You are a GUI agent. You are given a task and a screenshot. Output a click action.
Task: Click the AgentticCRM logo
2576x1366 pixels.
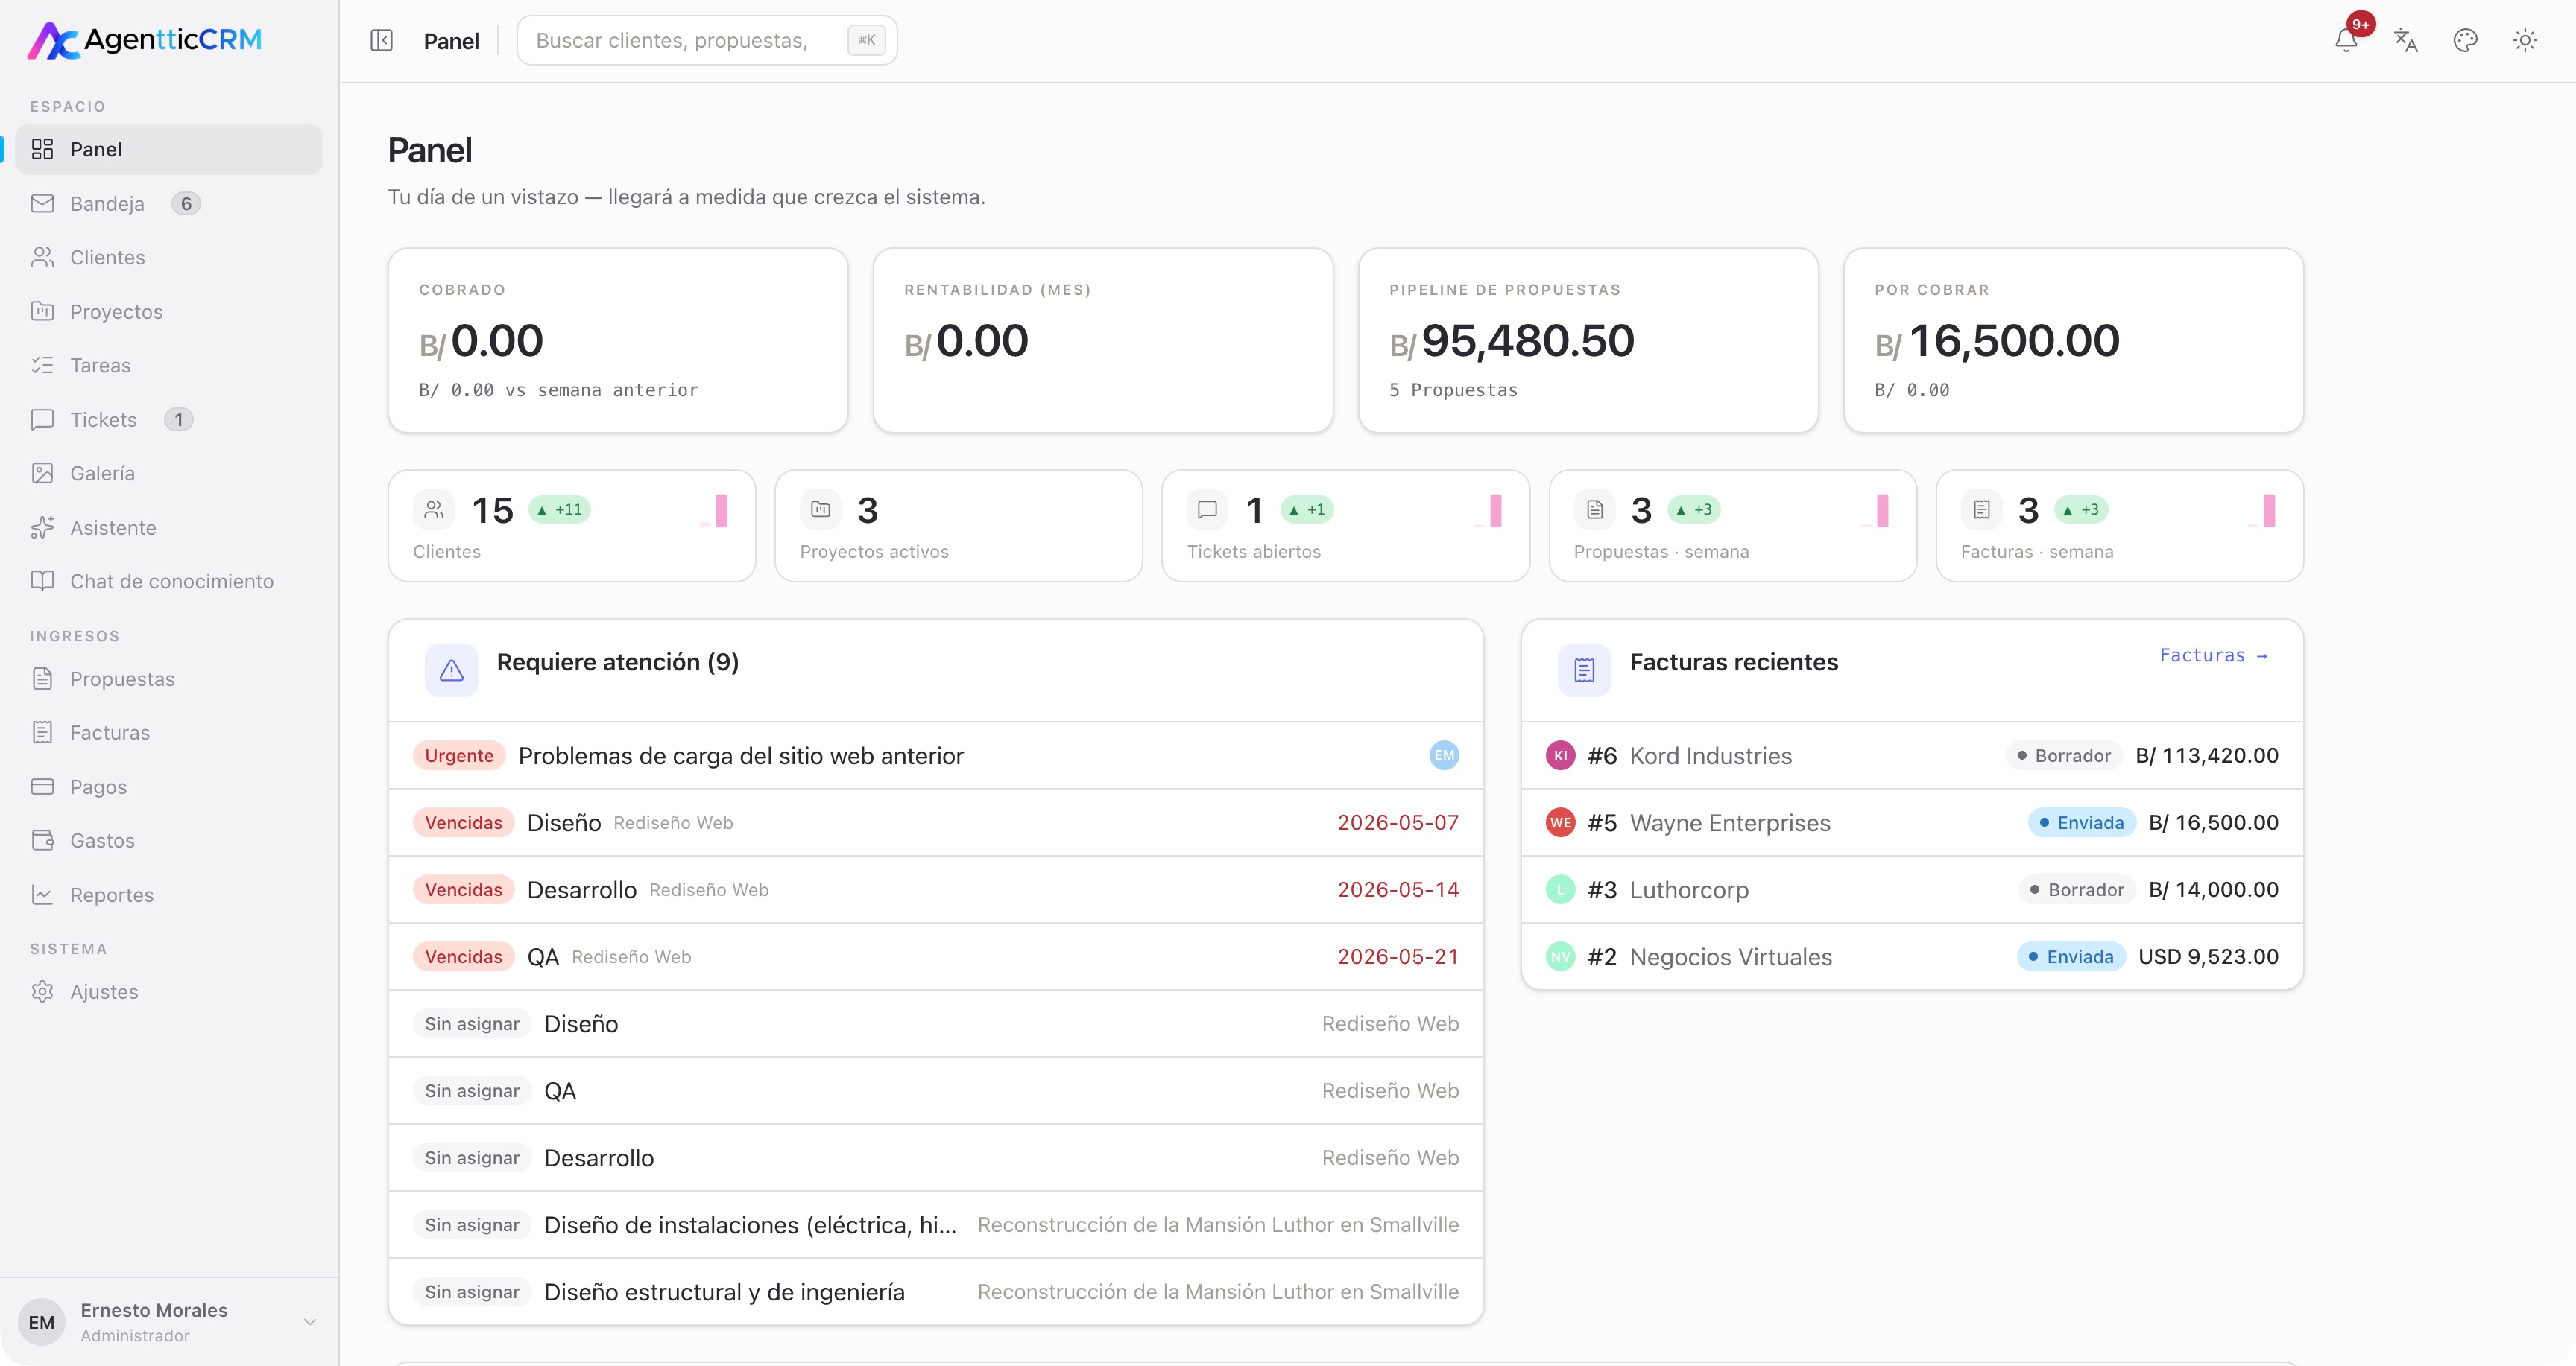pos(145,40)
